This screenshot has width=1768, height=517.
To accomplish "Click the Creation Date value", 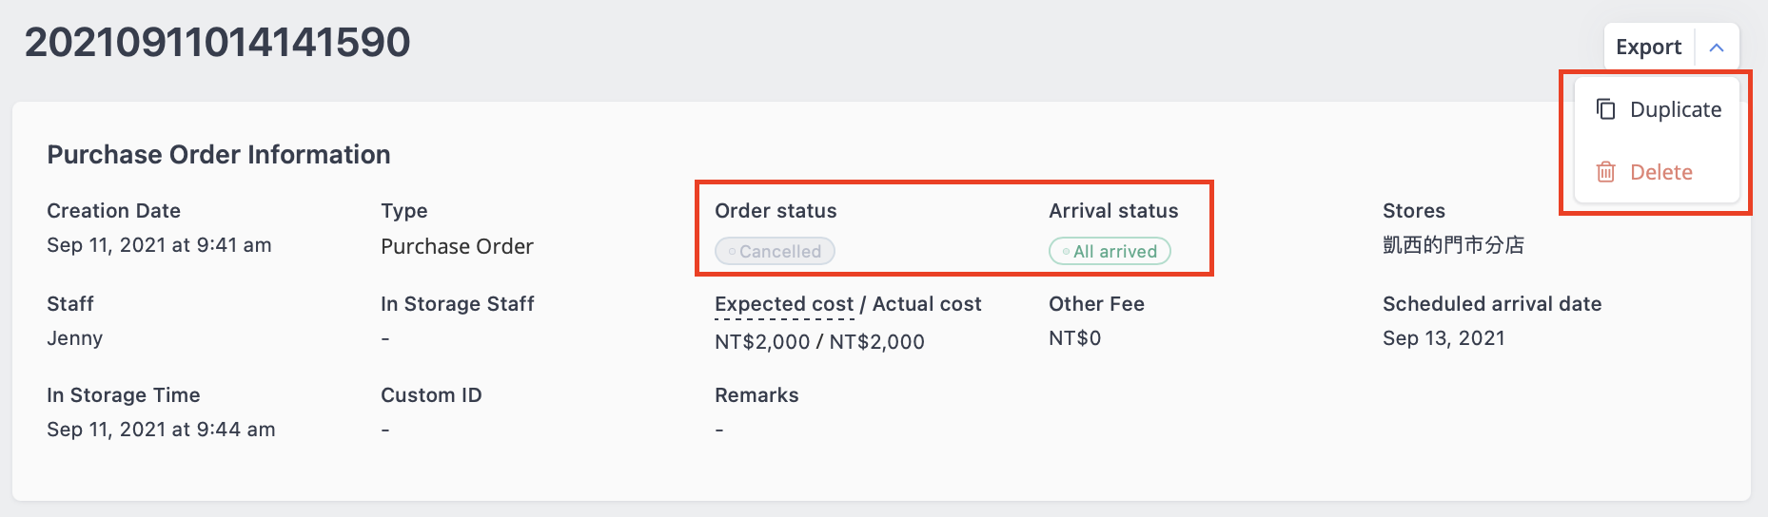I will coord(159,245).
